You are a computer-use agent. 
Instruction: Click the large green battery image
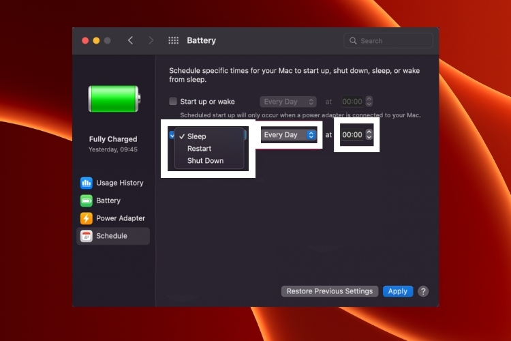[x=112, y=99]
